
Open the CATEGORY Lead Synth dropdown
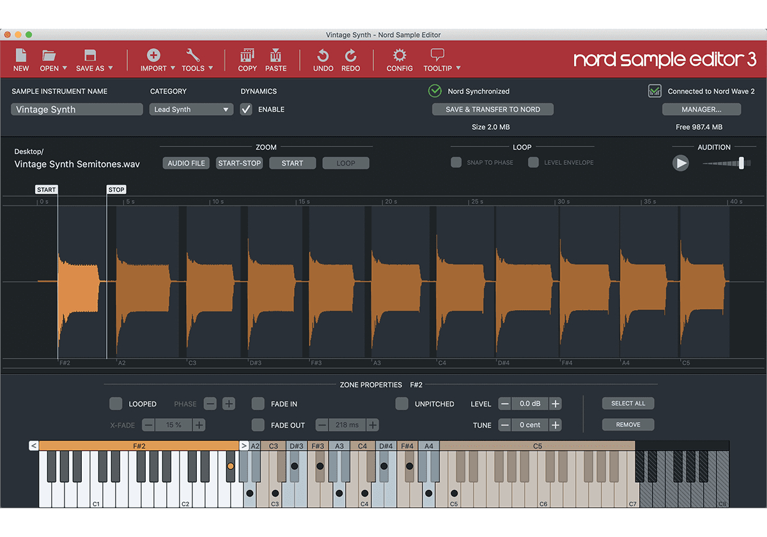pyautogui.click(x=191, y=109)
